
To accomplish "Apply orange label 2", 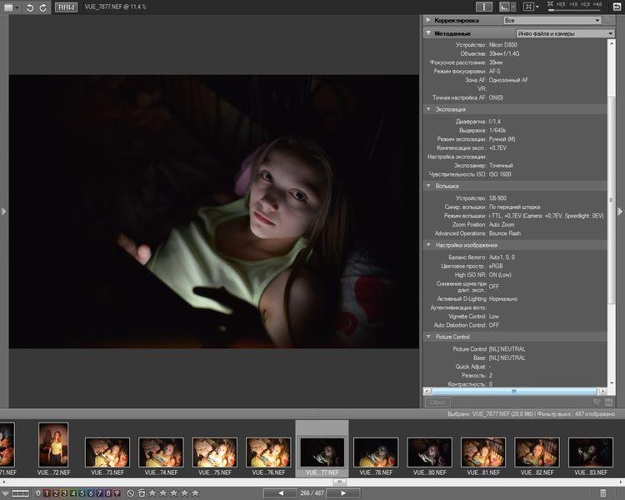I will pyautogui.click(x=55, y=493).
